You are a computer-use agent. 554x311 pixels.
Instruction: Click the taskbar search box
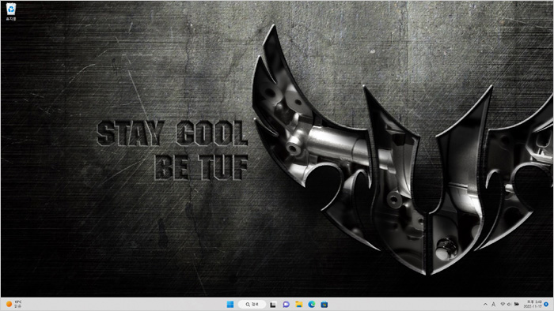click(252, 305)
